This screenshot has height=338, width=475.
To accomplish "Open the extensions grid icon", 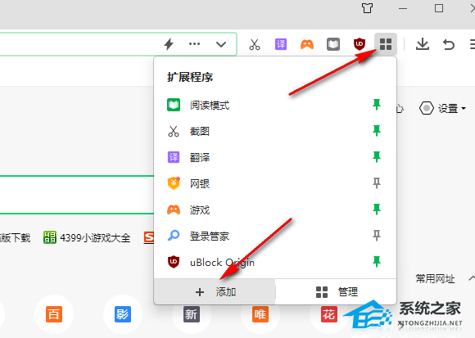I will pos(386,44).
